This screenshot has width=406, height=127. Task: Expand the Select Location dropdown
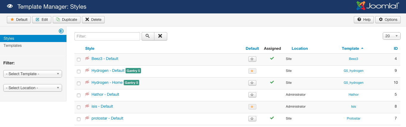click(x=32, y=88)
